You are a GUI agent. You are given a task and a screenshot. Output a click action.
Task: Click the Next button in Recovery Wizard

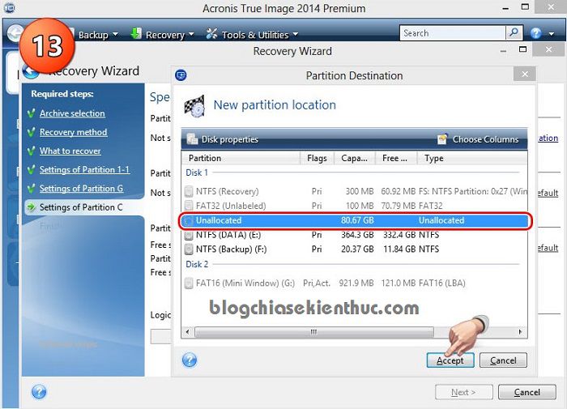(x=463, y=392)
